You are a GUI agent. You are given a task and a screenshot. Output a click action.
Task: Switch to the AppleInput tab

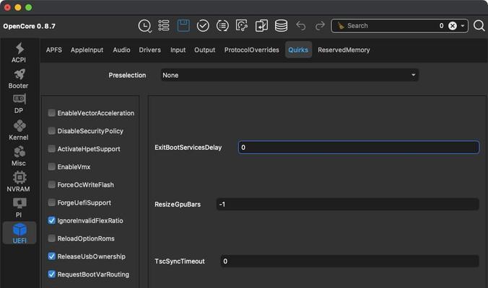tap(87, 50)
